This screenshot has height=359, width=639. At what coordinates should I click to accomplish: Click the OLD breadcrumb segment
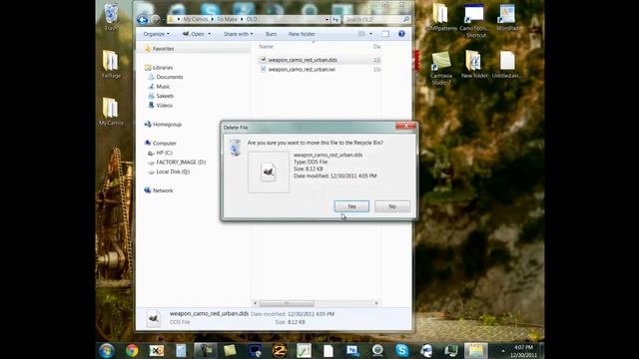(252, 19)
